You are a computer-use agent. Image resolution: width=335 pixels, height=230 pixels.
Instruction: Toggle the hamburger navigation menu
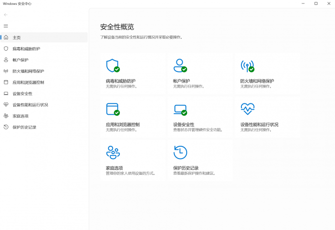click(x=6, y=26)
